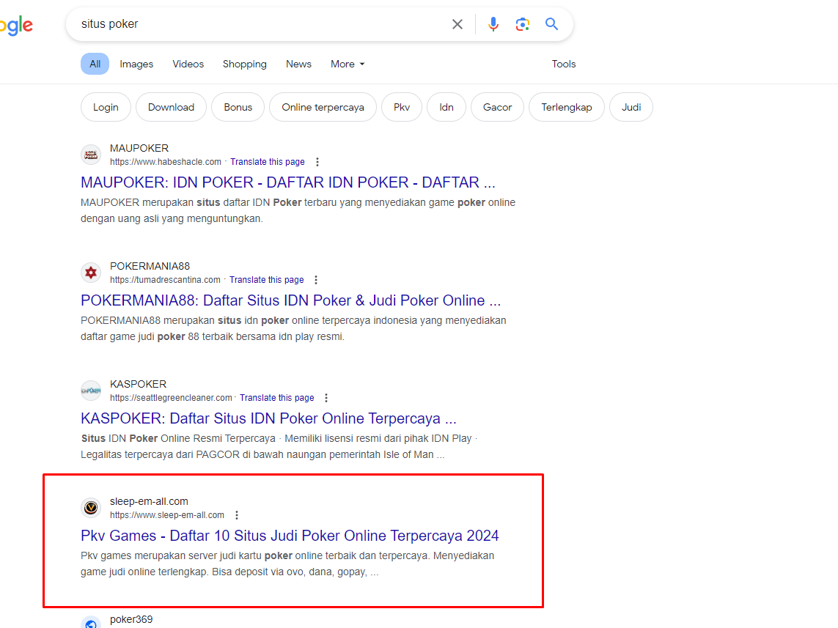This screenshot has height=628, width=838.
Task: Open the Tools filter menu
Action: [563, 64]
